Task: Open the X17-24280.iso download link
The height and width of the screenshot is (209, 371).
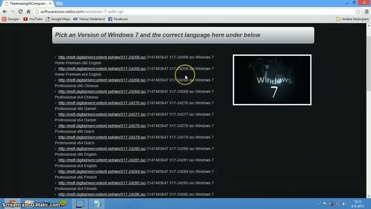Action: click(102, 149)
